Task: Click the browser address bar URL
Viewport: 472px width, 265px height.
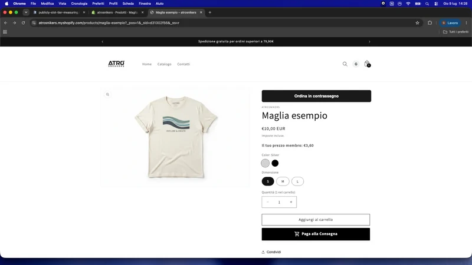Action: click(x=109, y=23)
